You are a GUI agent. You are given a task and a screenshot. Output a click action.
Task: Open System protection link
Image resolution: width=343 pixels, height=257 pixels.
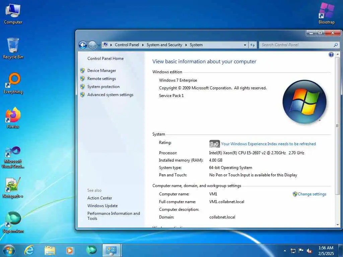coord(103,87)
